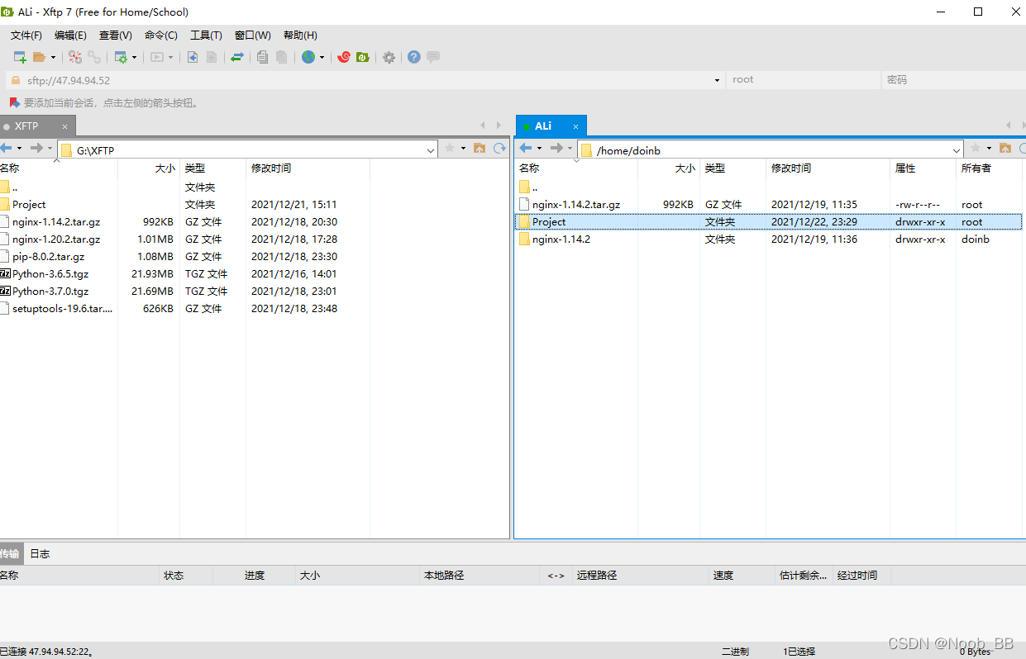Close the ALi remote tab
The width and height of the screenshot is (1026, 659).
[x=576, y=126]
